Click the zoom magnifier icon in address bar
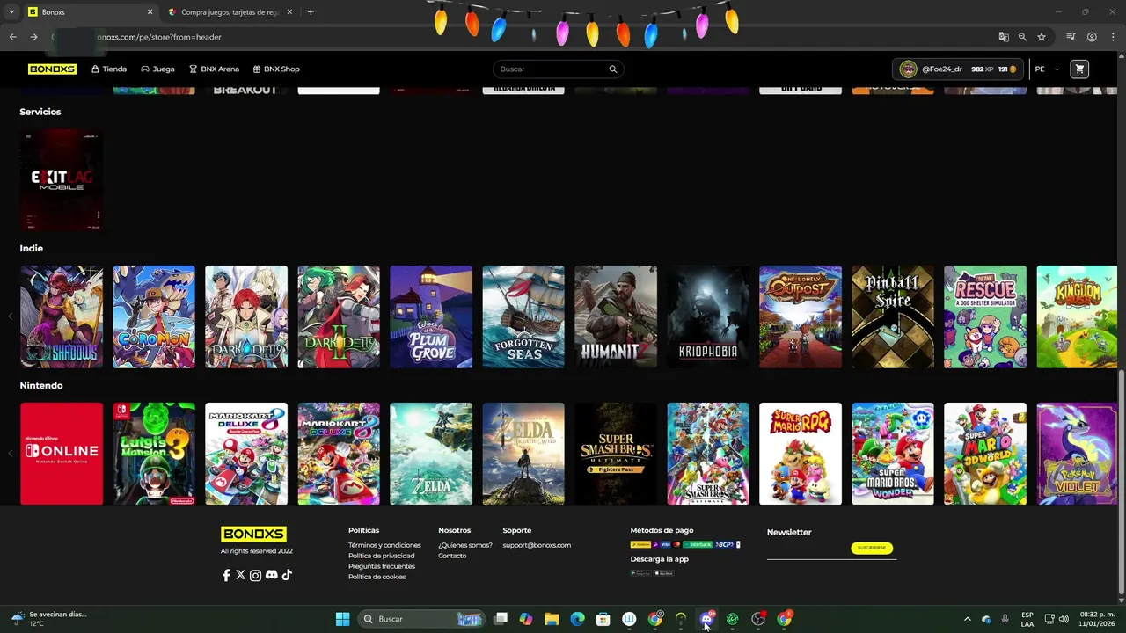 click(x=1022, y=37)
